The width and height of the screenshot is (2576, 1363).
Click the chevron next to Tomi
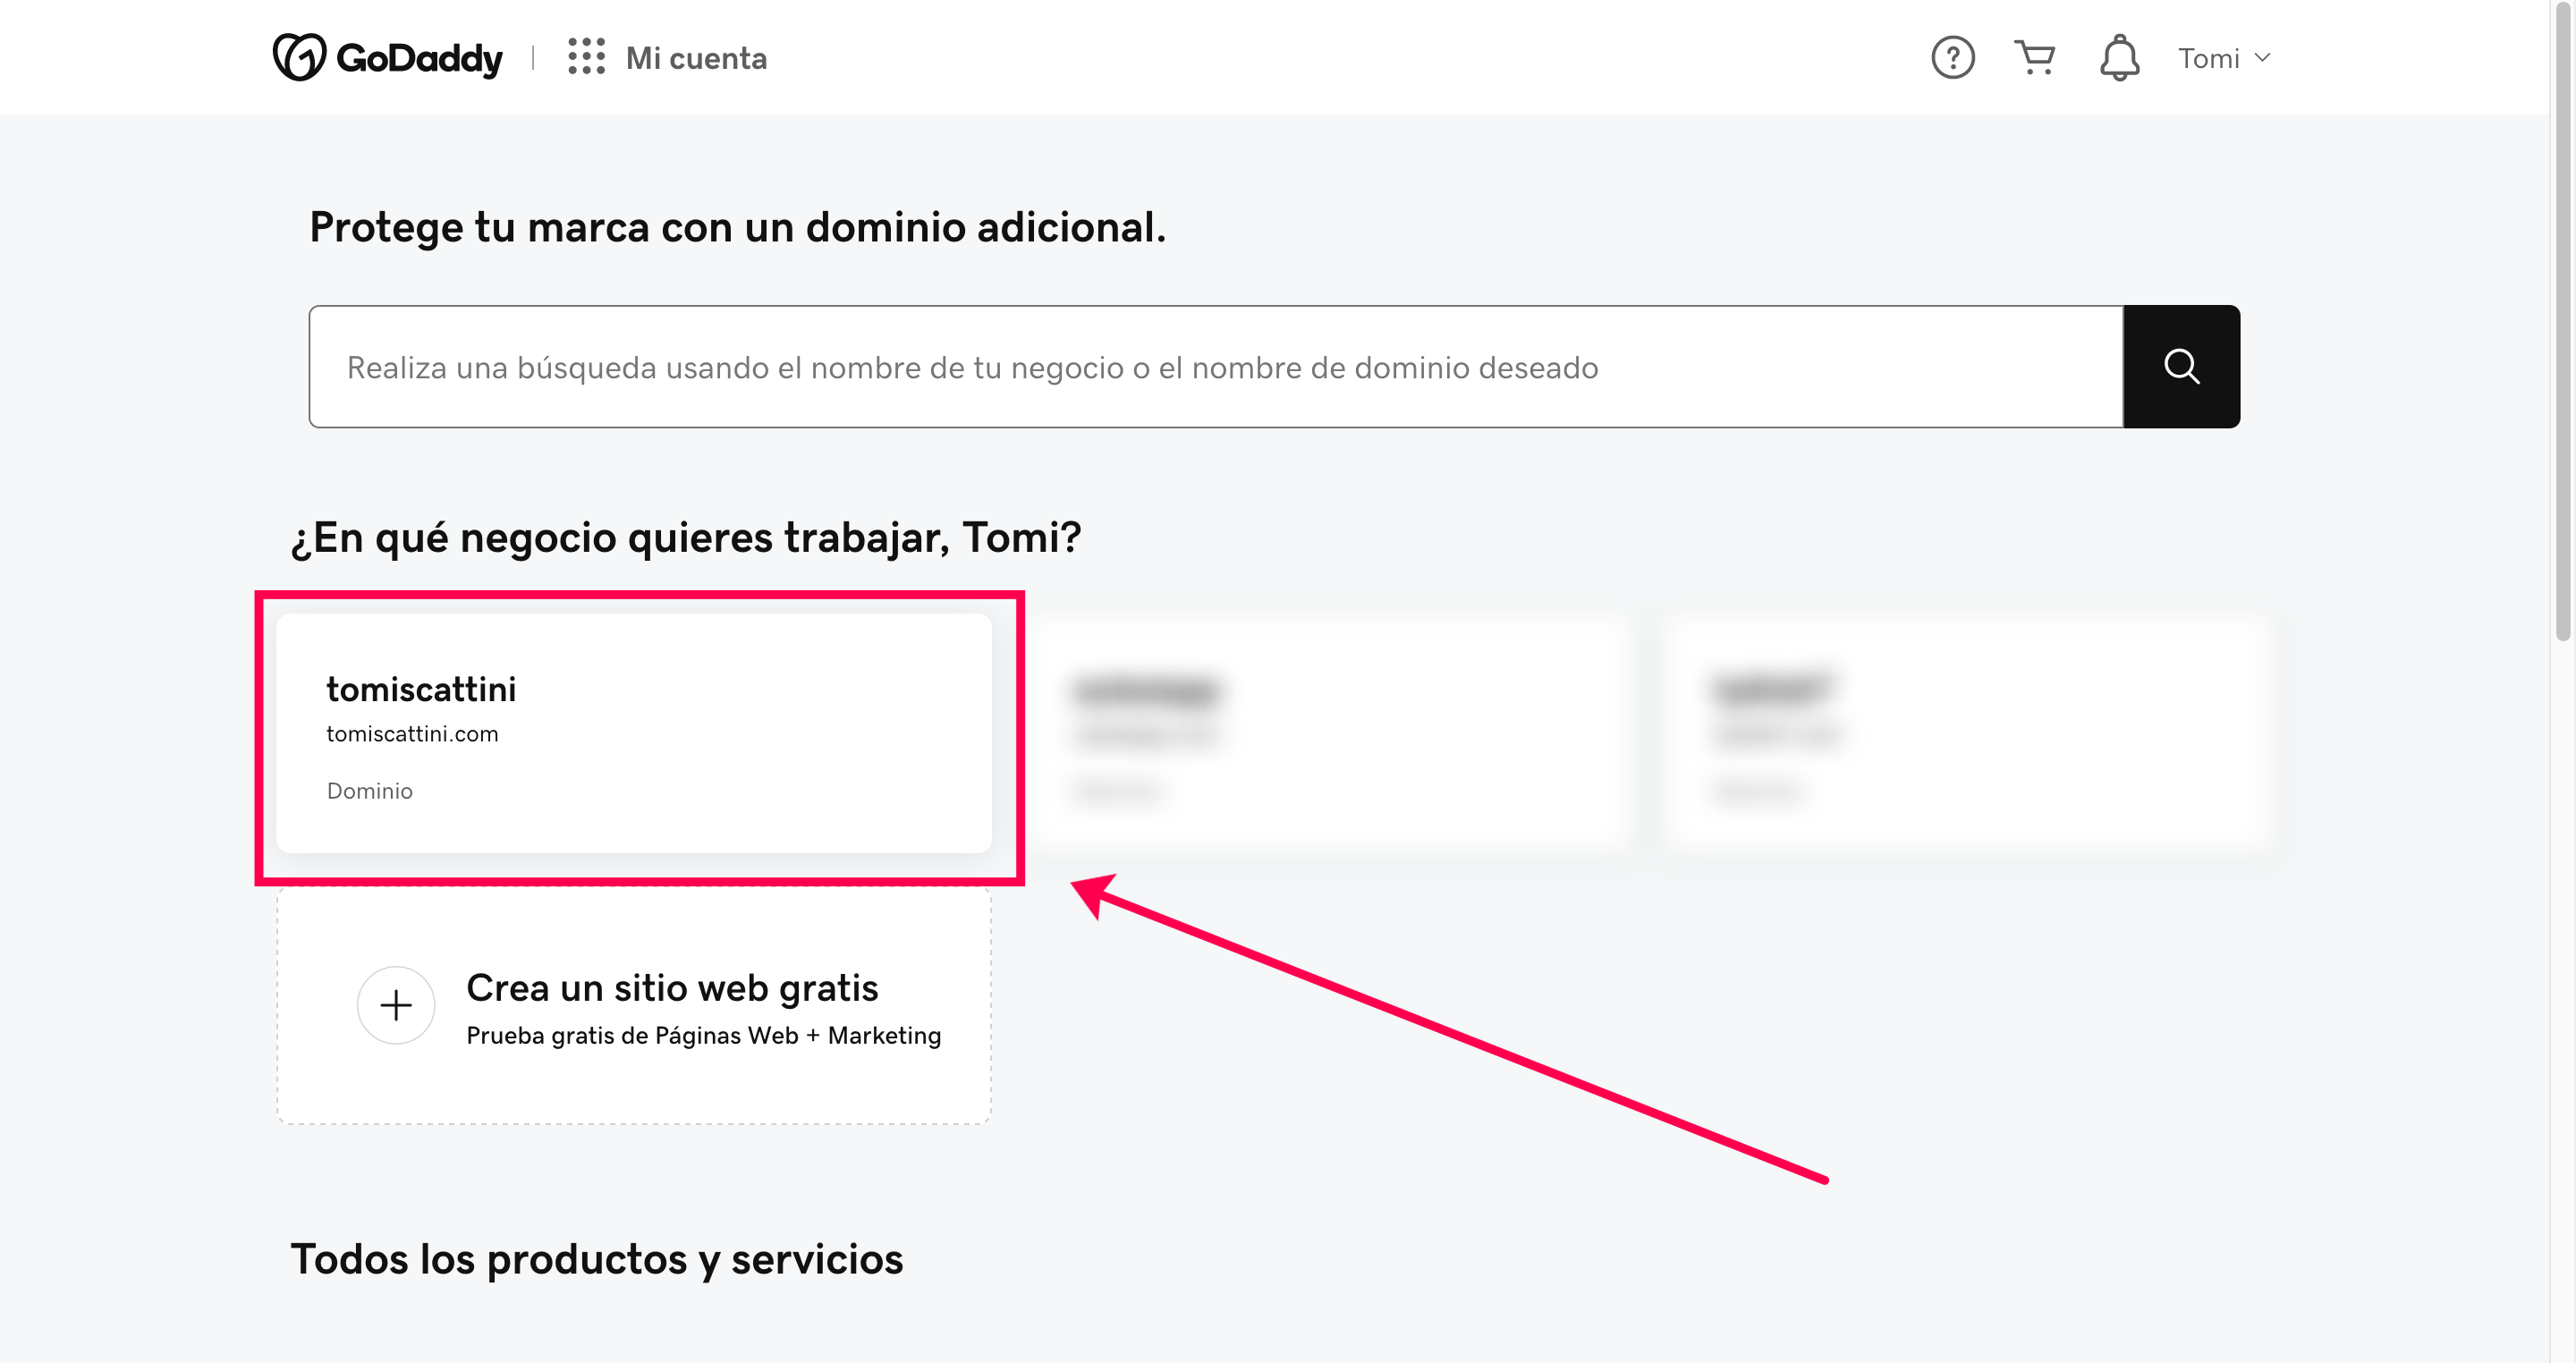tap(2263, 58)
